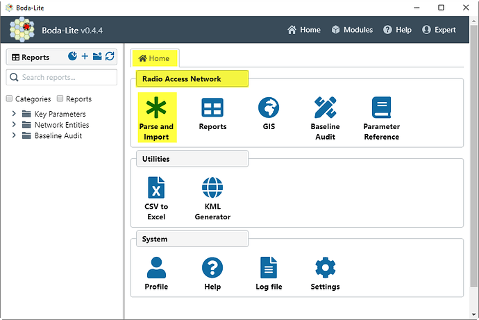
Task: Click Help in the top navigation bar
Action: pos(397,30)
